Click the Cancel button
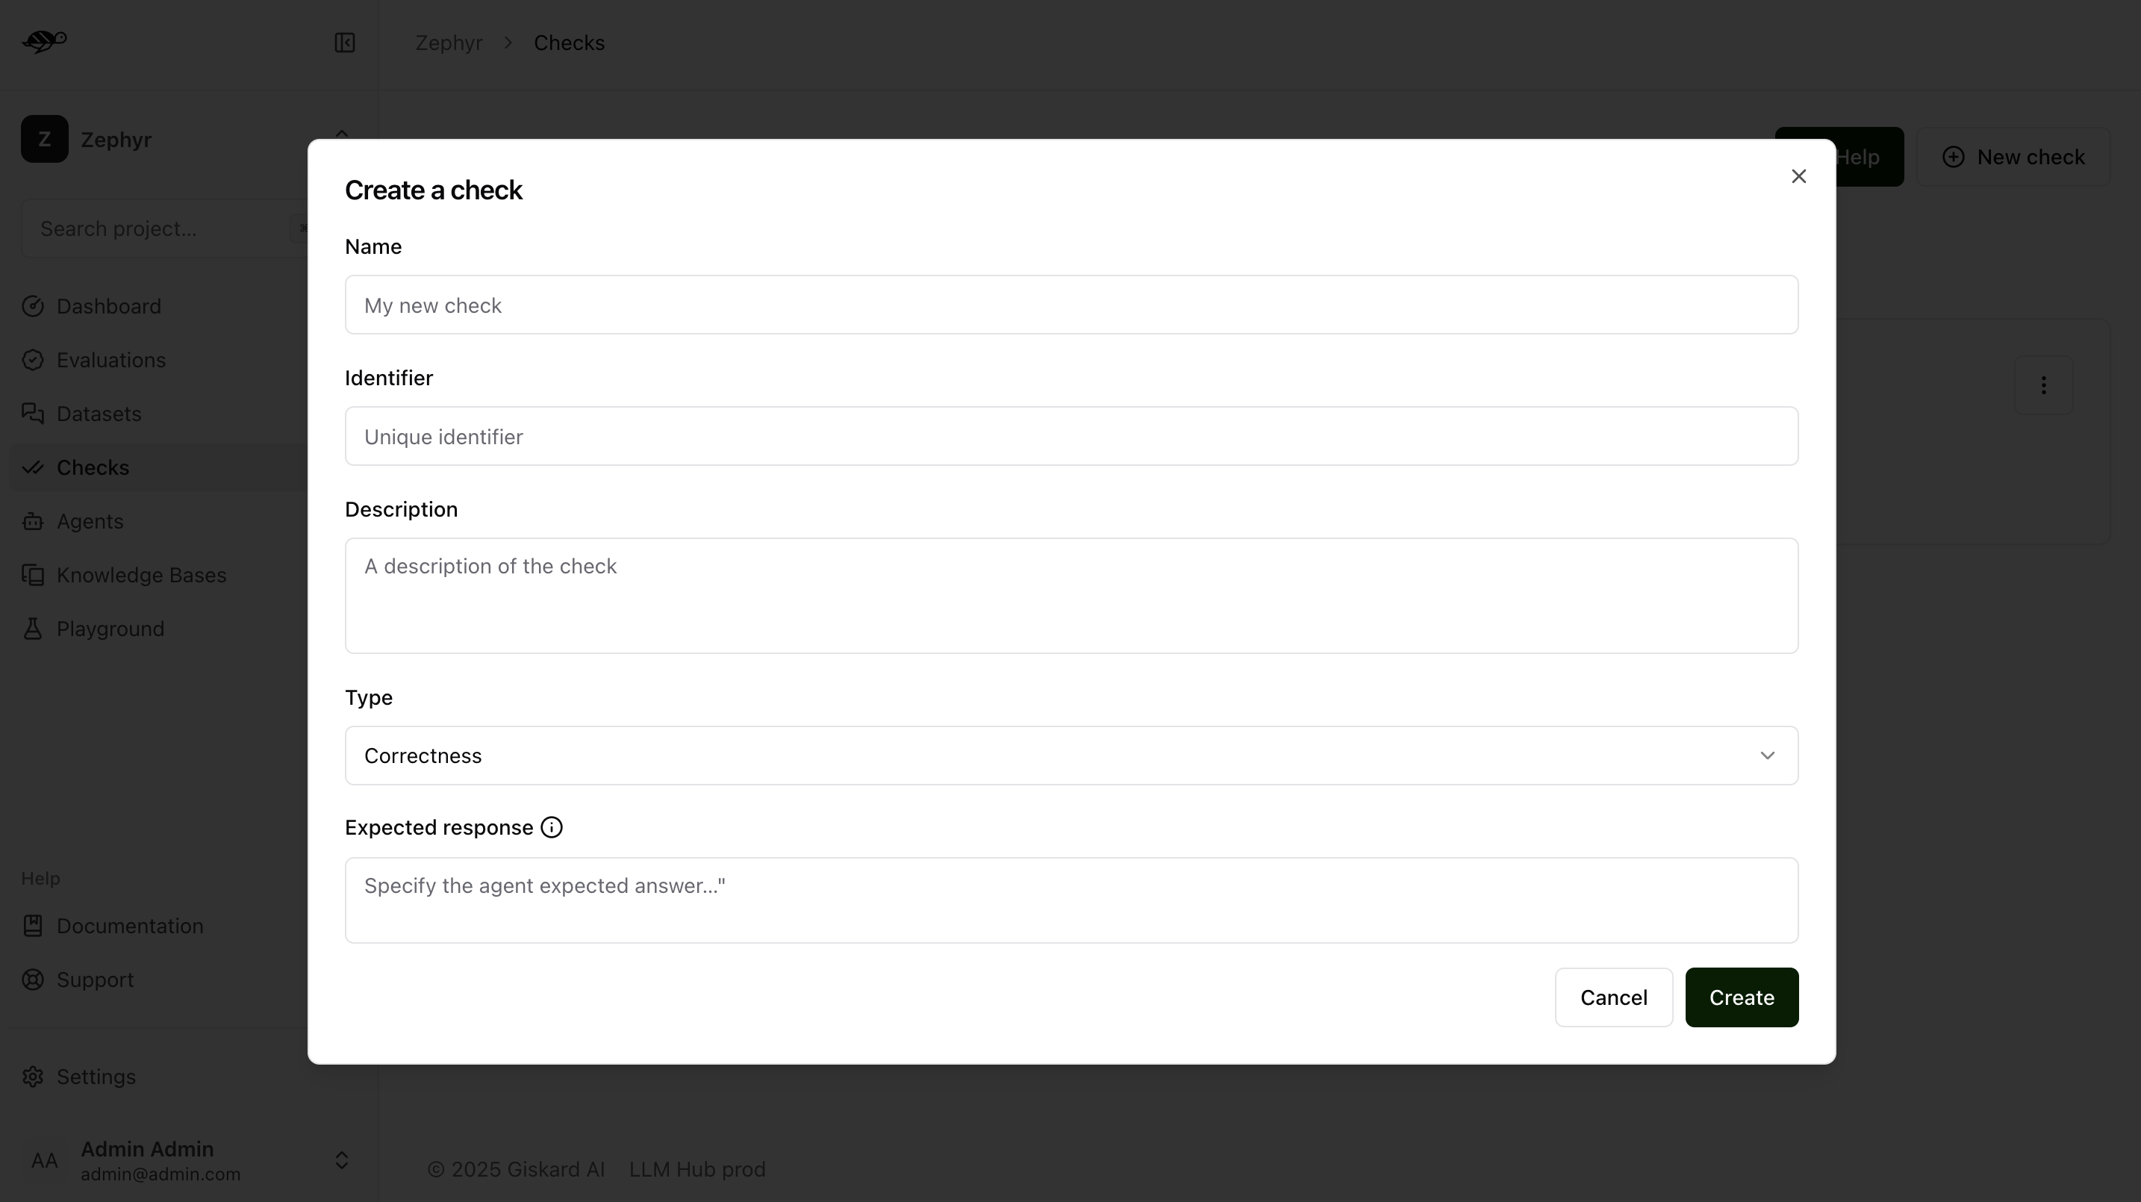The image size is (2141, 1202). point(1613,997)
